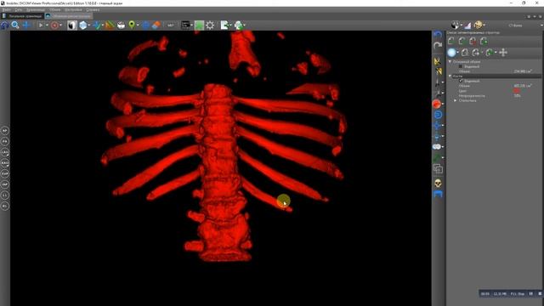Click the undo blue arrow icon

point(438,34)
